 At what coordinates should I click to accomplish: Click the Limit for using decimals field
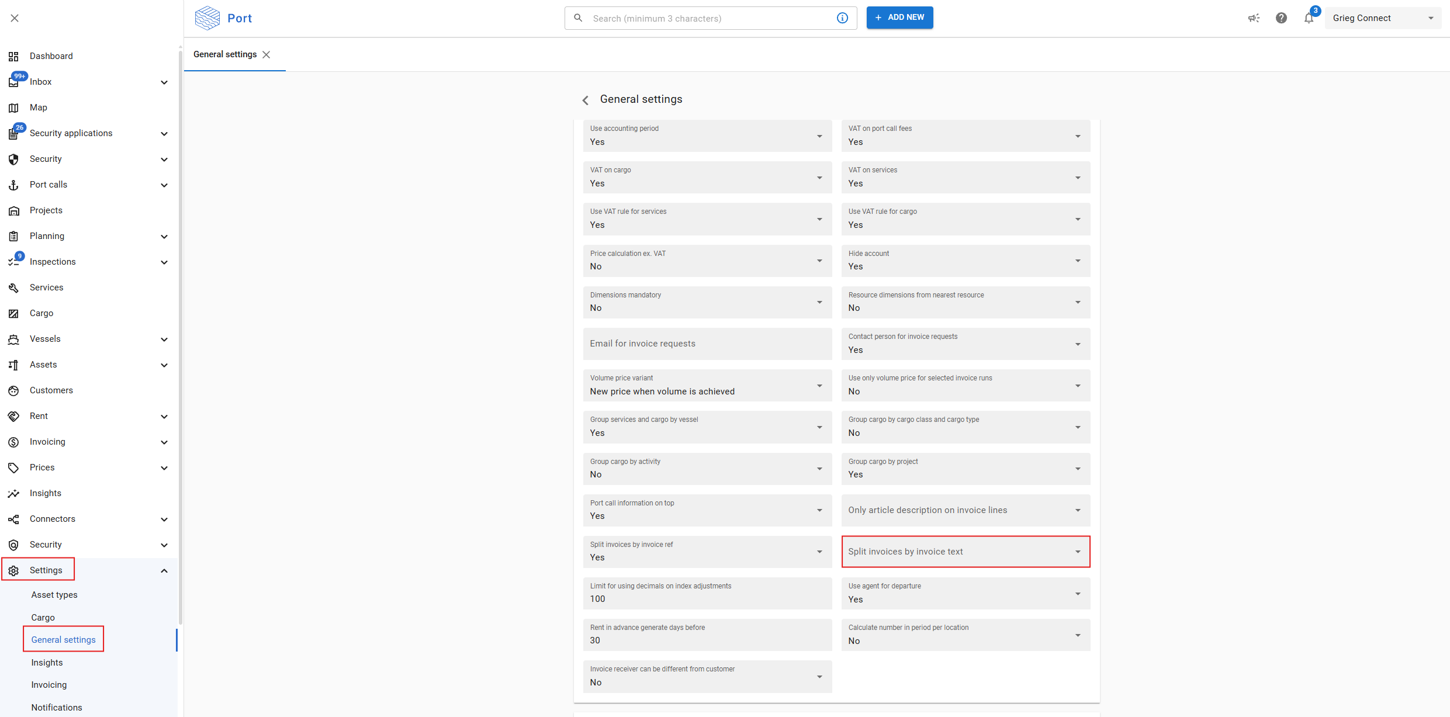tap(707, 593)
